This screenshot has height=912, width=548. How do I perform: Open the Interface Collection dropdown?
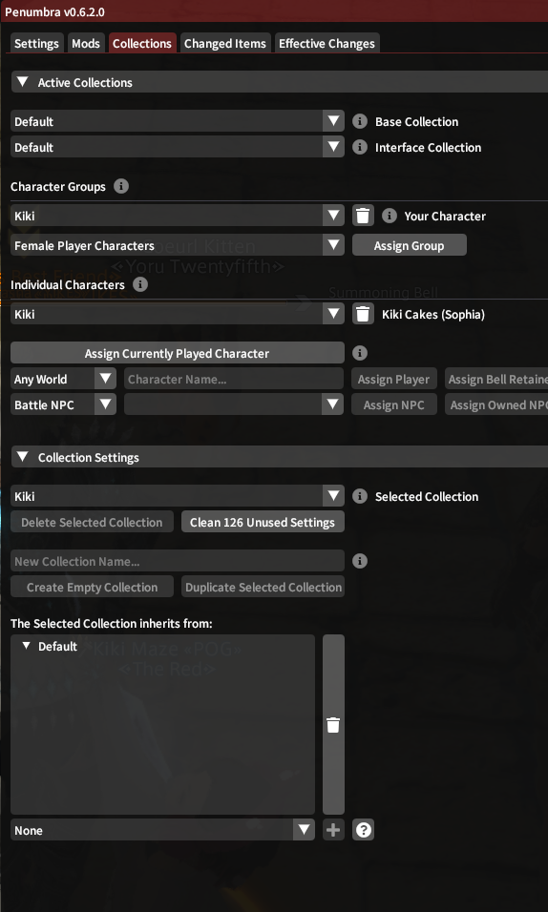coord(178,147)
